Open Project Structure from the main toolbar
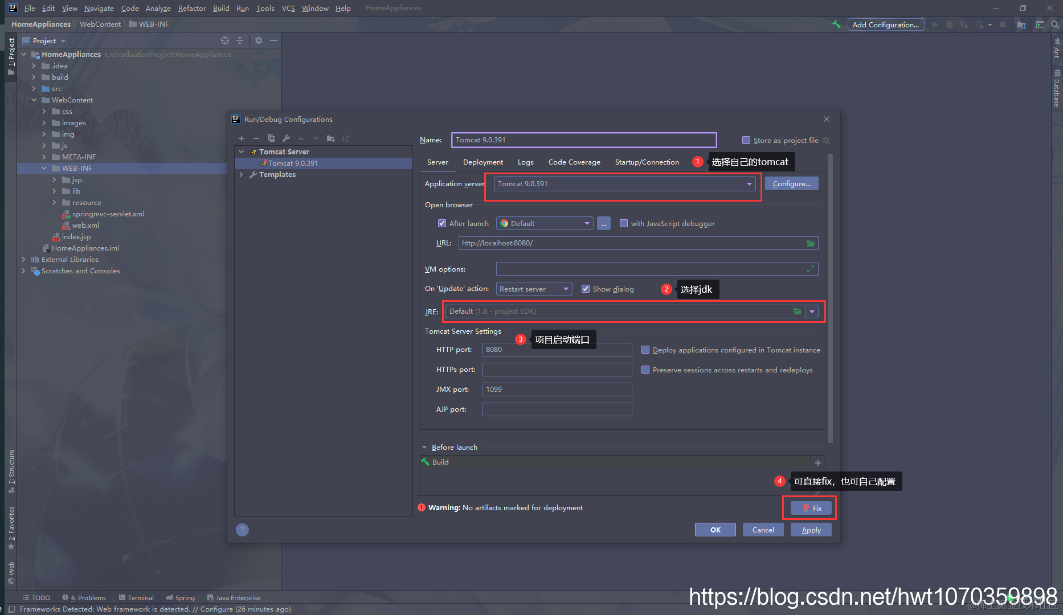The width and height of the screenshot is (1063, 615). coord(1021,24)
